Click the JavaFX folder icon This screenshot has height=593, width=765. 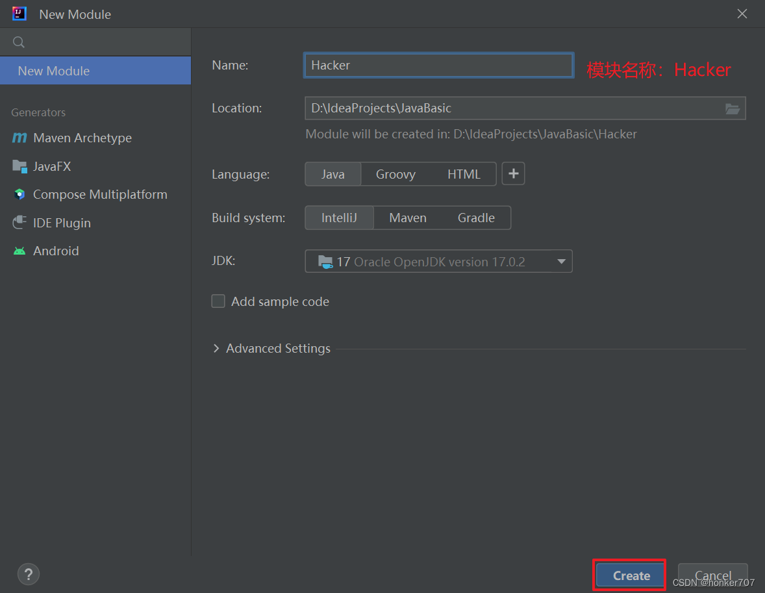coord(19,166)
